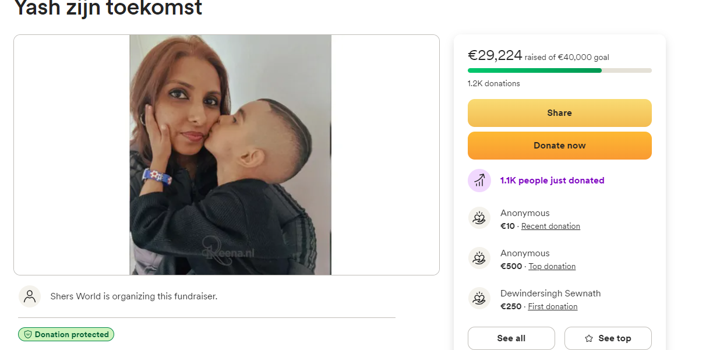720x350 pixels.
Task: Open the See all donations button
Action: click(511, 338)
